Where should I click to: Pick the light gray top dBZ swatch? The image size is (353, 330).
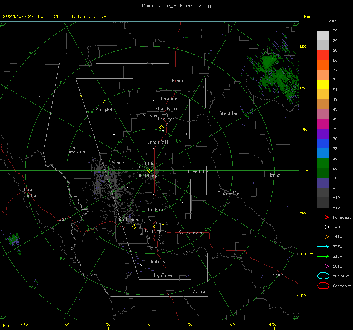click(323, 35)
